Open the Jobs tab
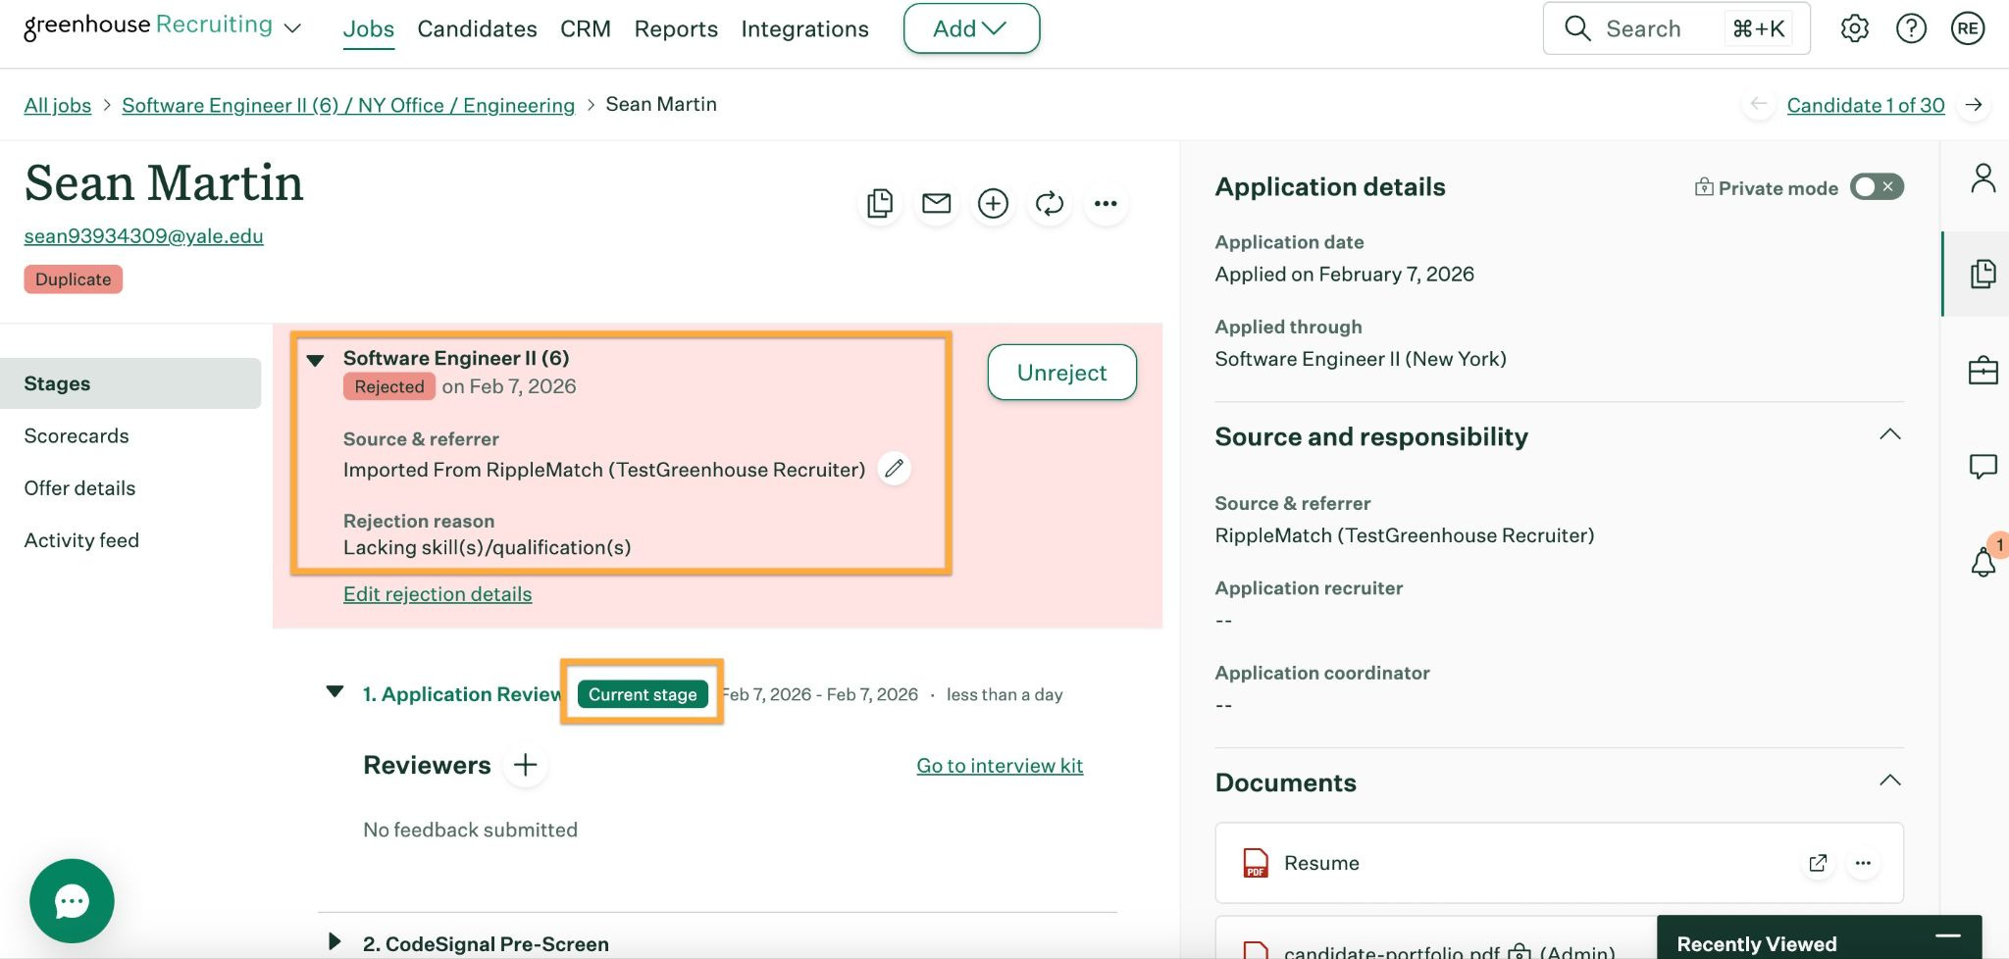The image size is (2009, 959). pyautogui.click(x=368, y=29)
